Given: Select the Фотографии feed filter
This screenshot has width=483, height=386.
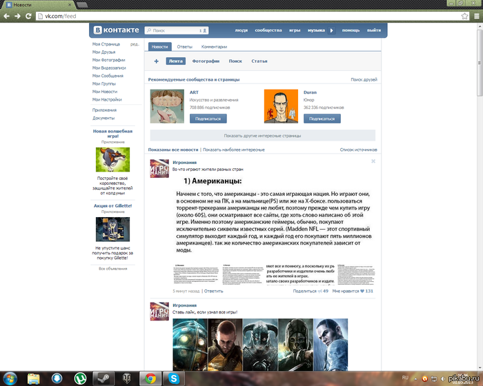Looking at the screenshot, I should point(206,61).
